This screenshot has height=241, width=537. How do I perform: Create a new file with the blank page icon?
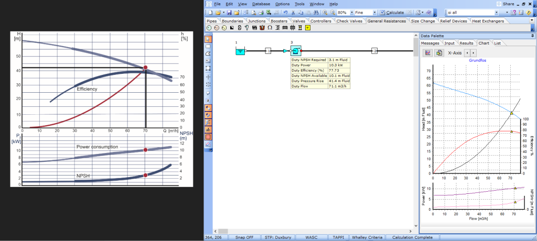tap(211, 13)
